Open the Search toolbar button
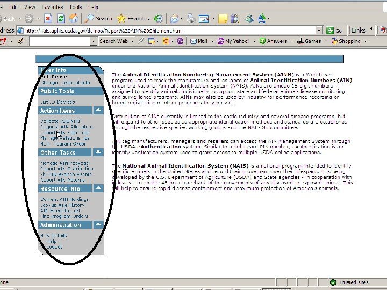Viewport: 387px width, 290px height. (x=98, y=18)
